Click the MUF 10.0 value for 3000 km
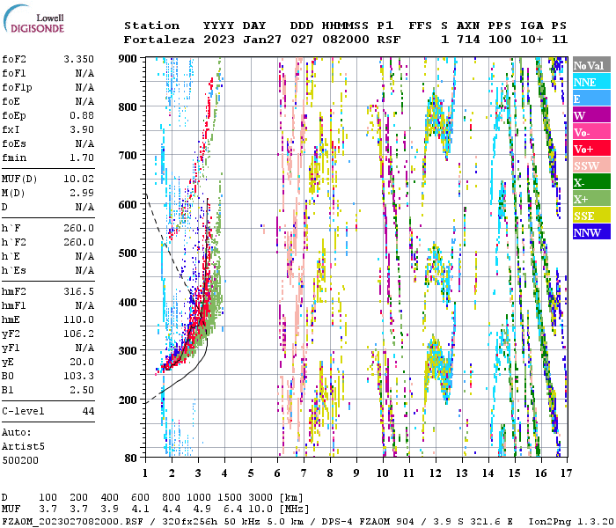The image size is (616, 528). [x=260, y=509]
